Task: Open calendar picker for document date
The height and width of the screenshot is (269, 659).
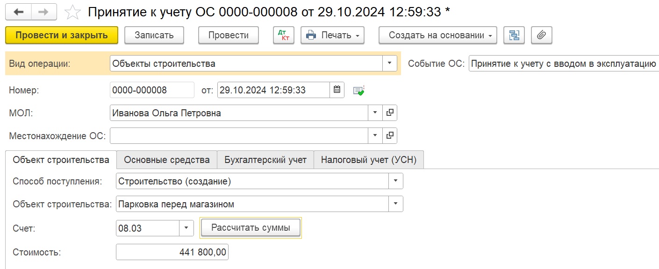Action: pos(337,90)
